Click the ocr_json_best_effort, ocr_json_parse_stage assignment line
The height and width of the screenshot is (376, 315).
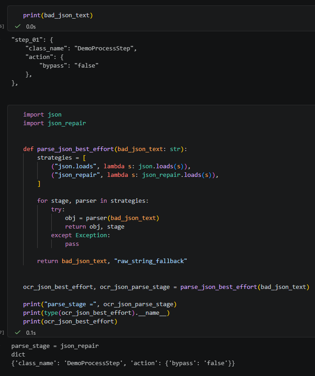(166, 287)
